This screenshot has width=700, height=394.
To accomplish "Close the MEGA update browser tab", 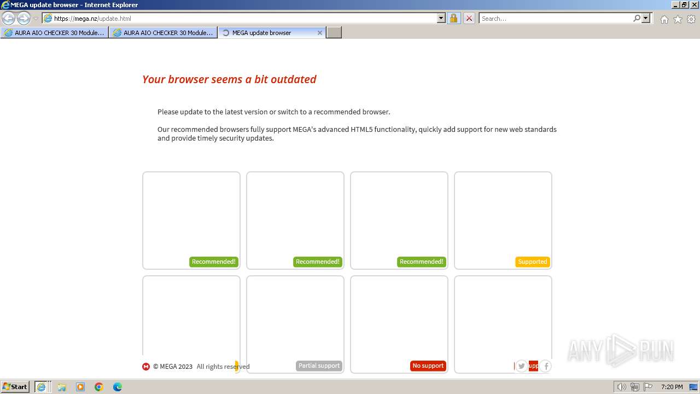I will tap(320, 33).
